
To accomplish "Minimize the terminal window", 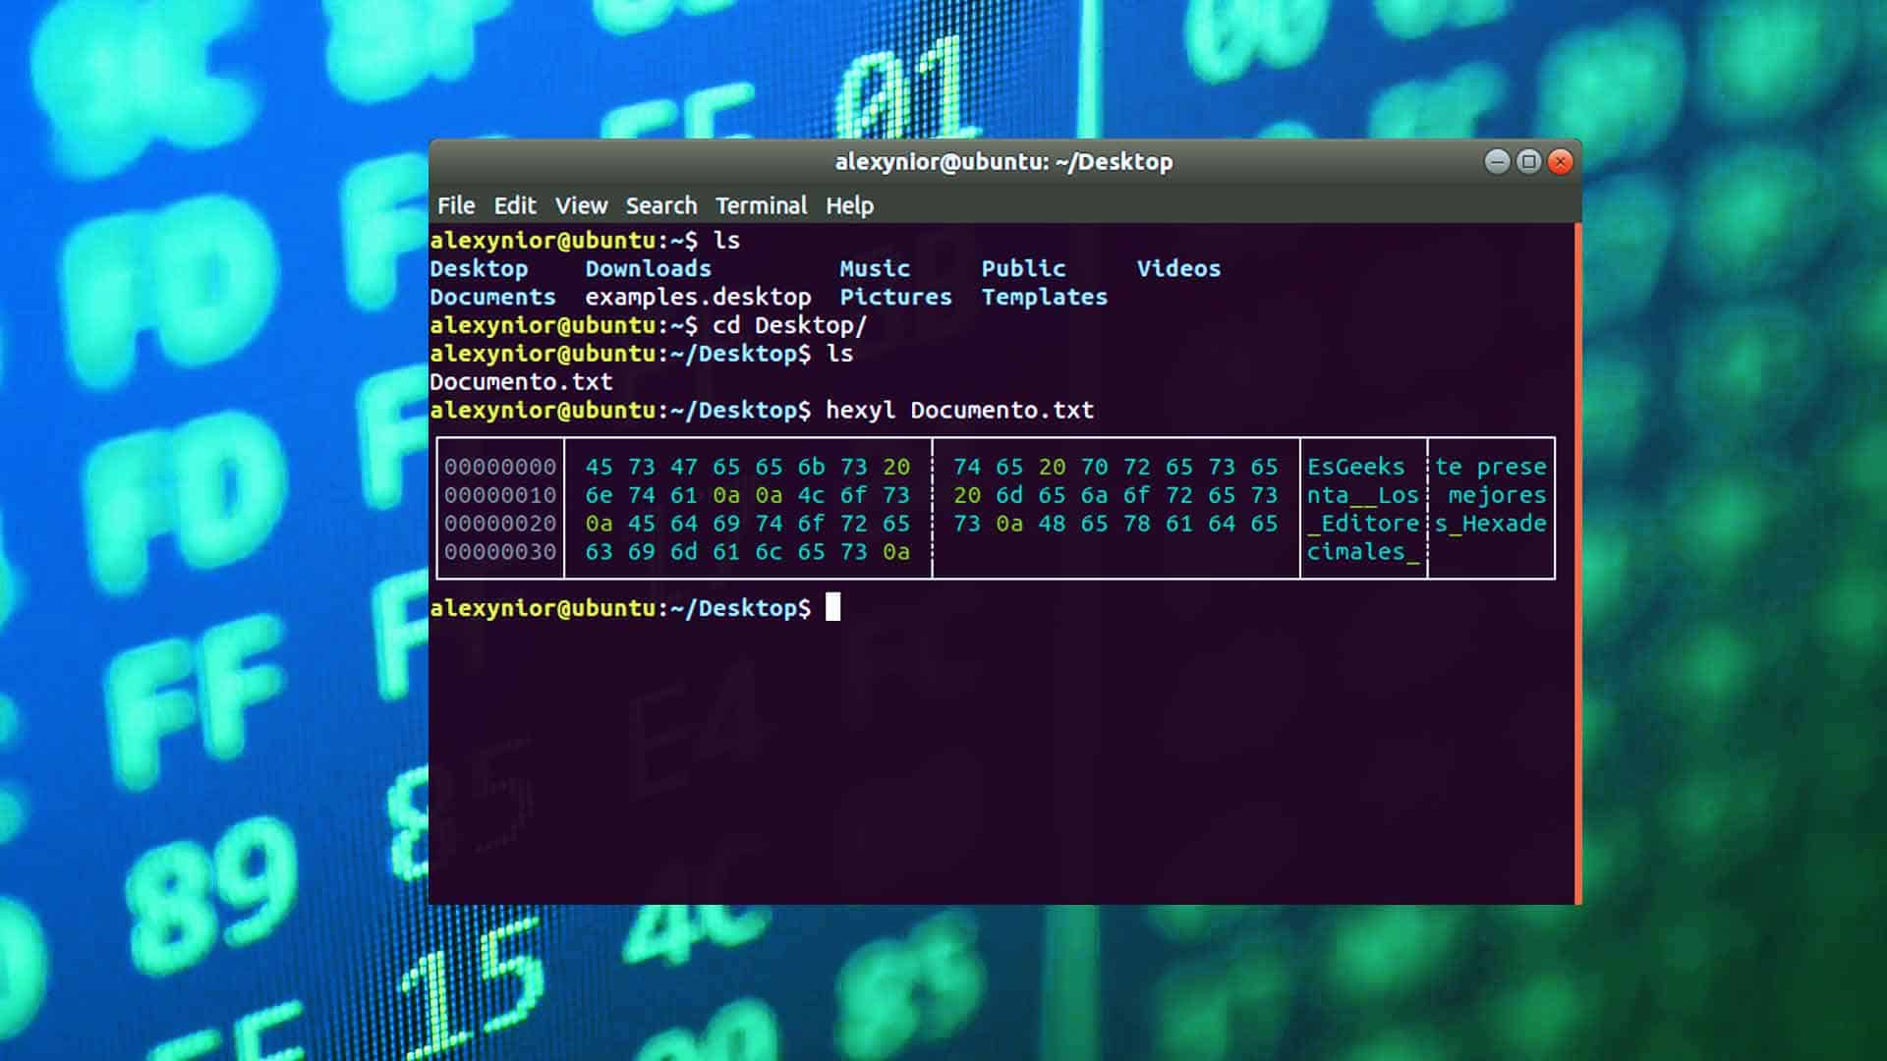I will (1495, 160).
